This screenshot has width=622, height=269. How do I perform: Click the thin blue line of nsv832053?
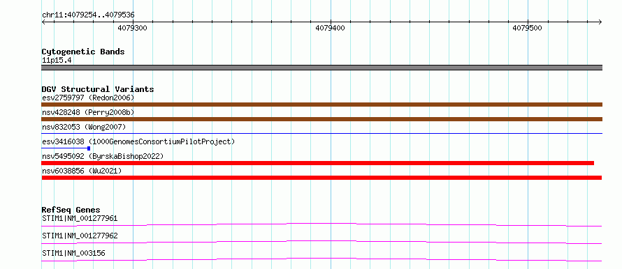click(x=321, y=134)
